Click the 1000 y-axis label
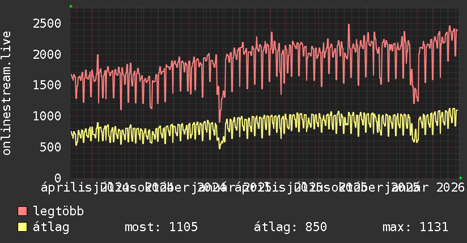This screenshot has width=467, height=243. pos(47,116)
